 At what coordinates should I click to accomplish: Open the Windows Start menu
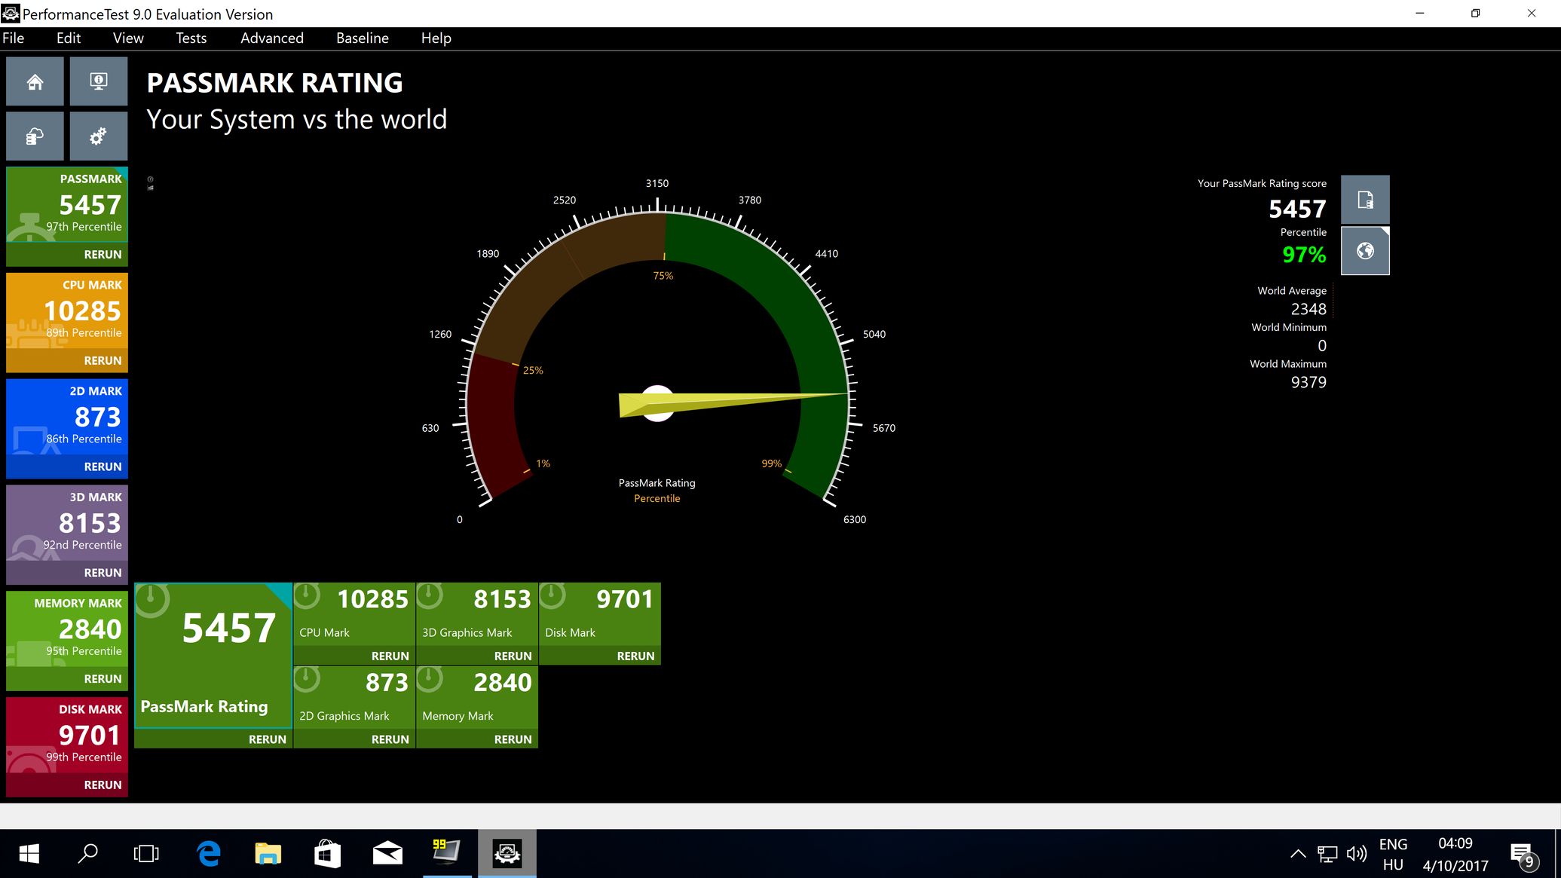[x=29, y=854]
